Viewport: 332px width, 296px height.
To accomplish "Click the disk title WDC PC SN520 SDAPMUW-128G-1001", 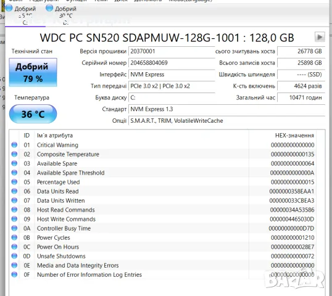I will coord(139,38).
